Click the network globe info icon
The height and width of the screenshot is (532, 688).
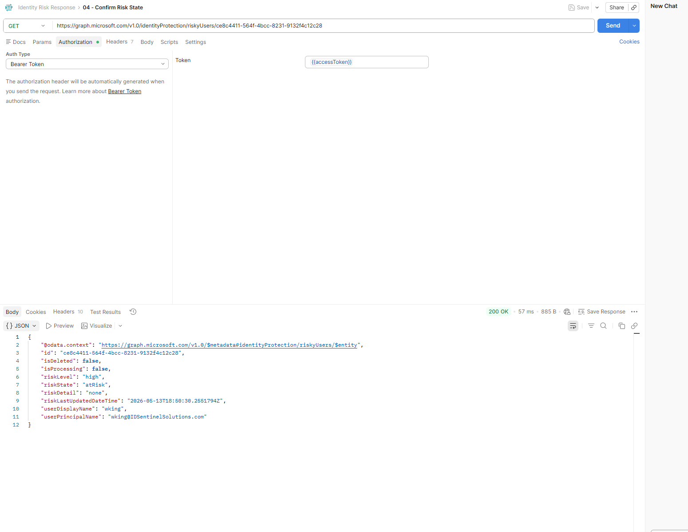point(567,312)
